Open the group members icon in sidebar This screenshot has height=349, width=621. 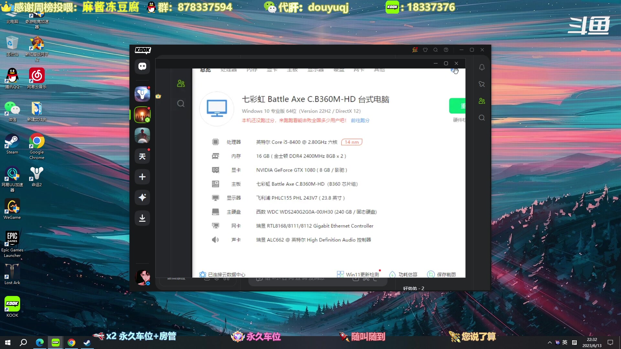coord(482,101)
